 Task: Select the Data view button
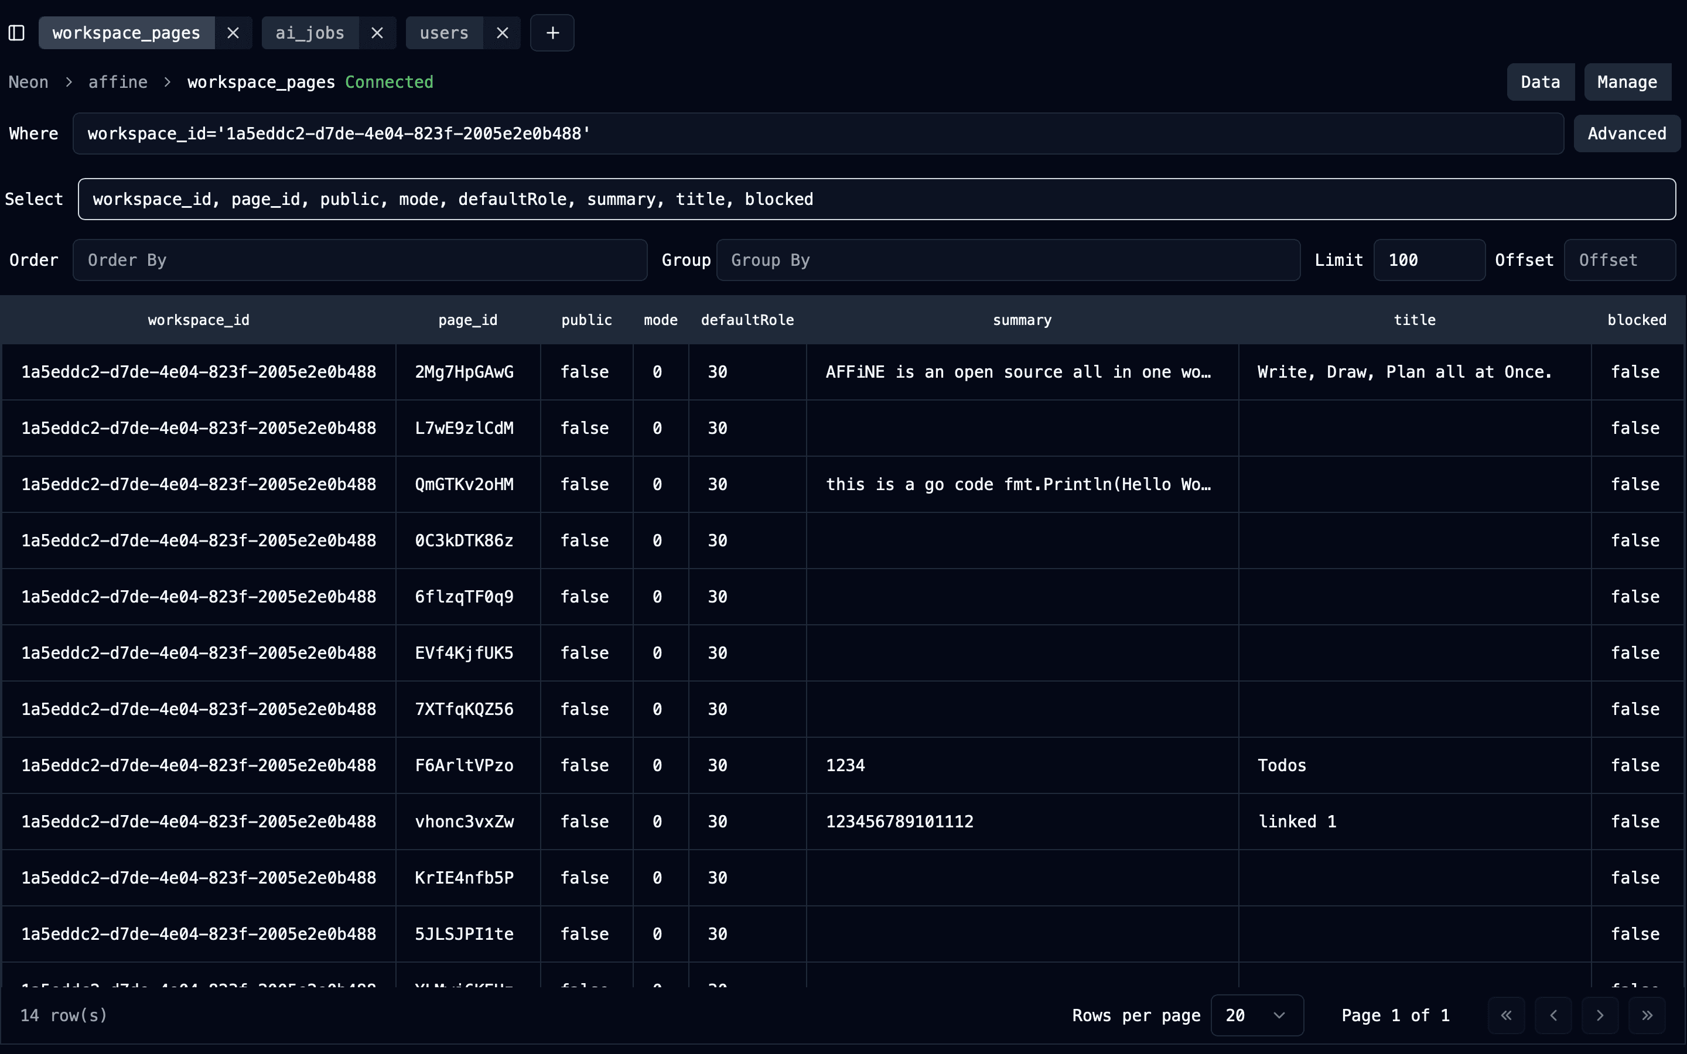point(1540,82)
